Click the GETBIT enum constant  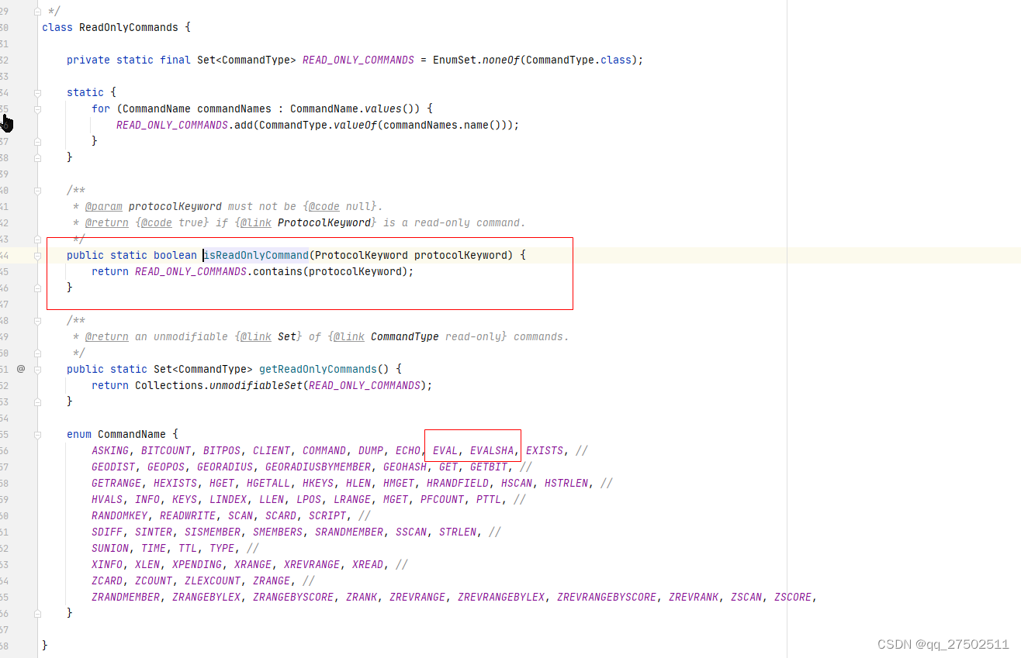point(489,467)
